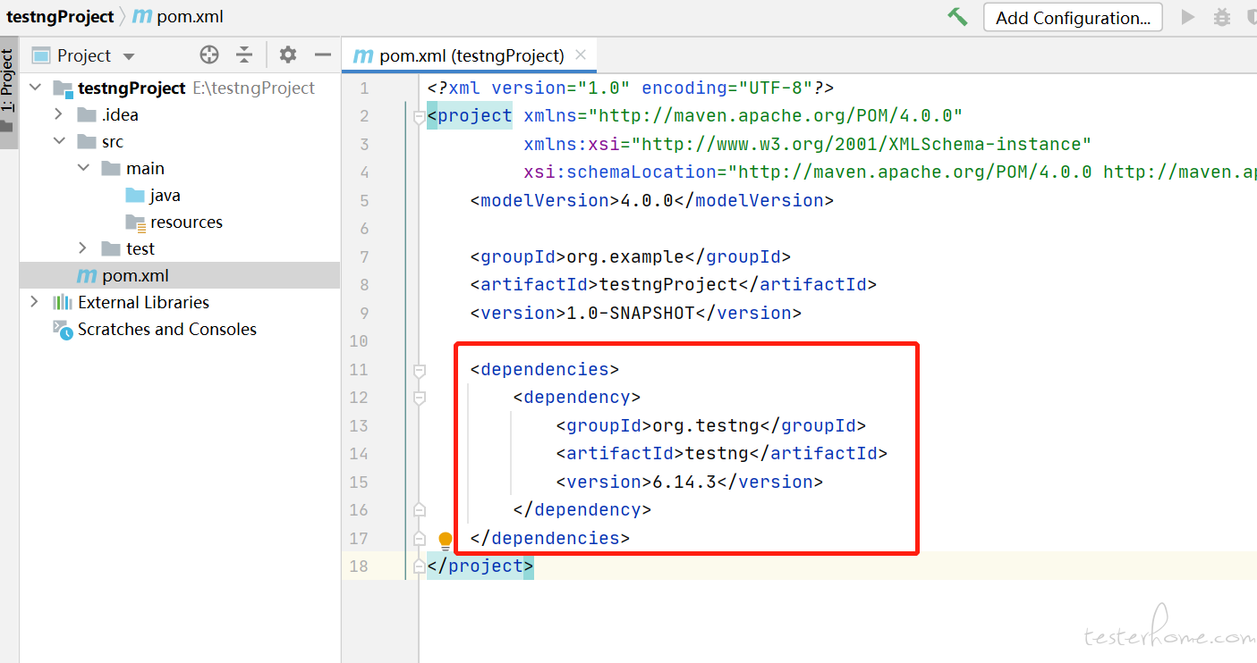Click fold end marker at line 17
This screenshot has width=1257, height=663.
pyautogui.click(x=419, y=538)
